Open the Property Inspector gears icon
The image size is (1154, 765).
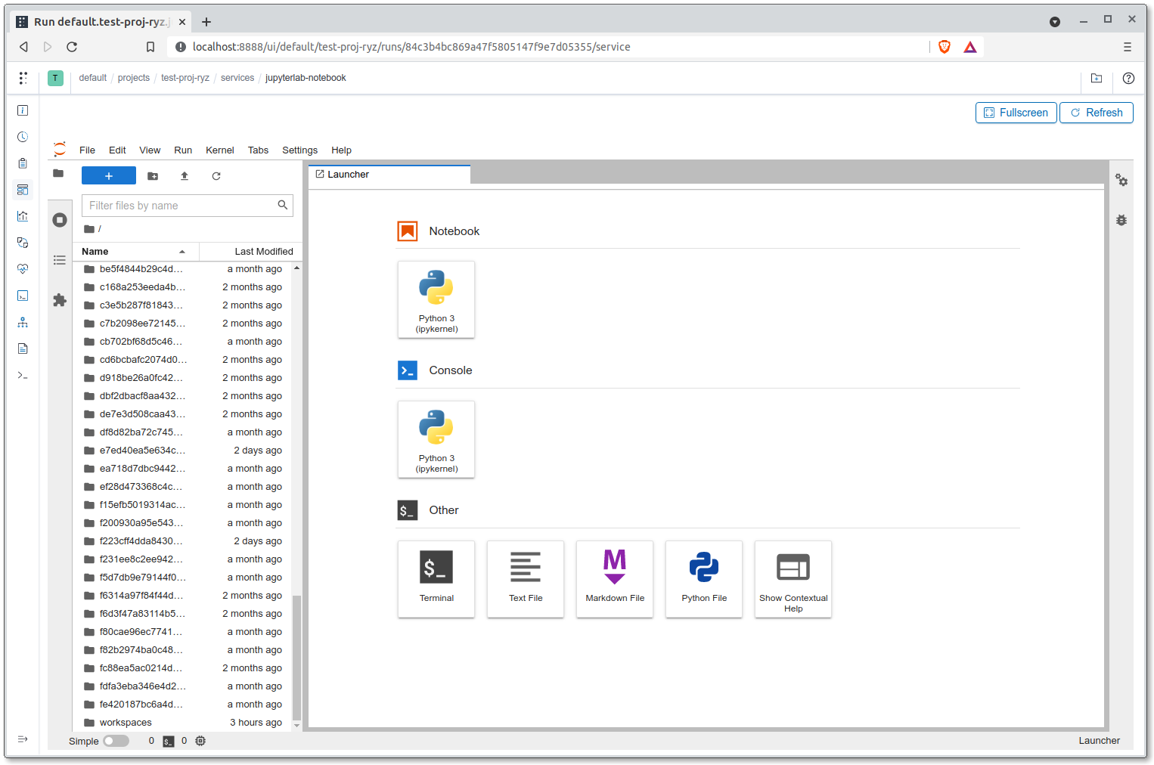1121,180
